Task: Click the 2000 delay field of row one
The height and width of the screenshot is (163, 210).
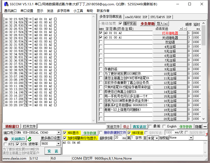Action: 196,33
